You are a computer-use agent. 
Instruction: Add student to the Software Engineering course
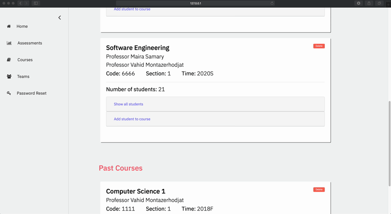[132, 119]
